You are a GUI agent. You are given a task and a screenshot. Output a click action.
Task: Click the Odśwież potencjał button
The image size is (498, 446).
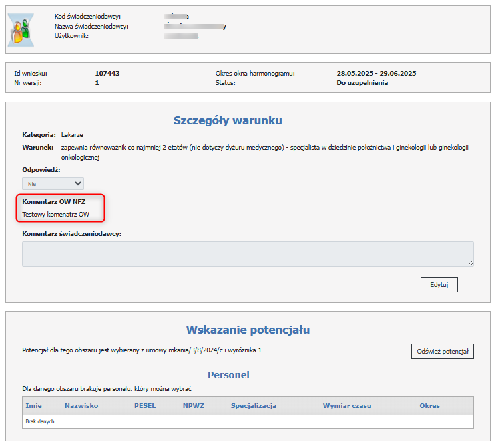[442, 352]
